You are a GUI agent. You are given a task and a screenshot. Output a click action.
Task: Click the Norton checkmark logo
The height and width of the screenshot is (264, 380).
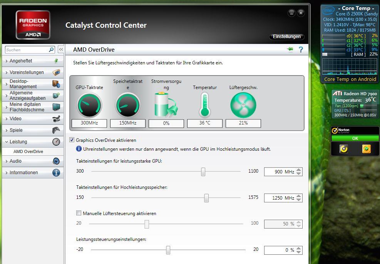coord(335,131)
